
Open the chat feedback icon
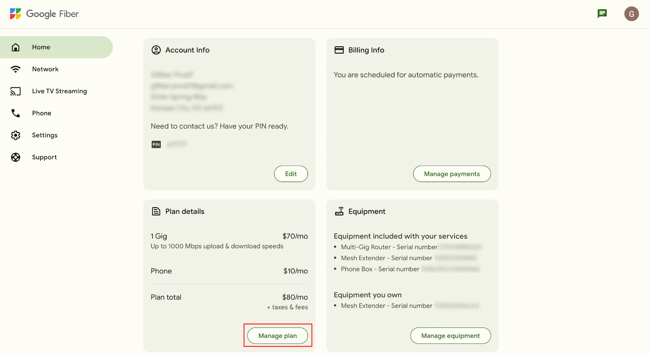[x=602, y=14]
